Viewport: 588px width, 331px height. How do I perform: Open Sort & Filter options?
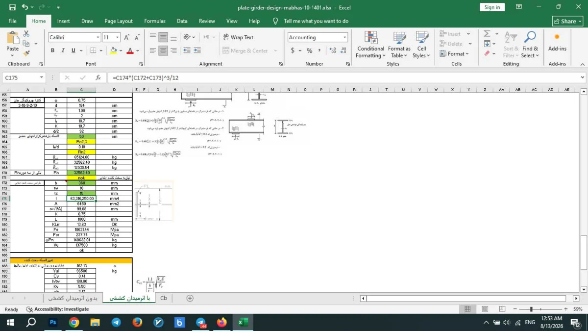tap(511, 45)
